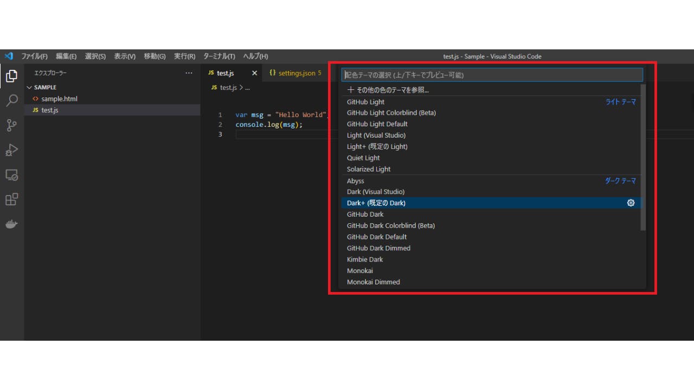Click code line 2 console.log(msg);
Image resolution: width=694 pixels, height=390 pixels.
pos(269,125)
